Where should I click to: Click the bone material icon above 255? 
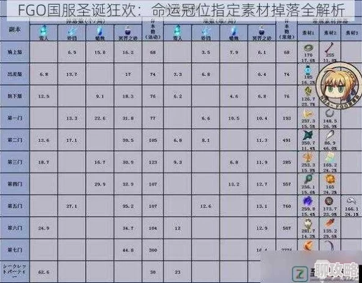pyautogui.click(x=330, y=47)
